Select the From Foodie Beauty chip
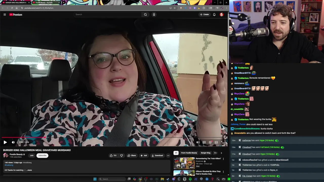This screenshot has height=182, width=324. [189, 153]
